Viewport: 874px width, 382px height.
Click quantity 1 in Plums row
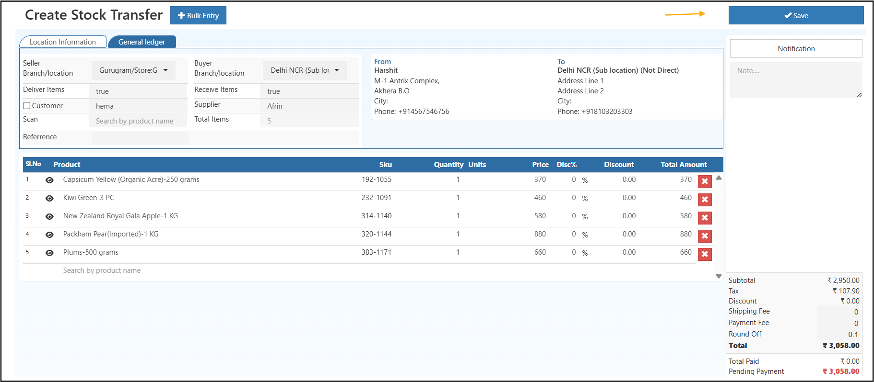click(458, 252)
